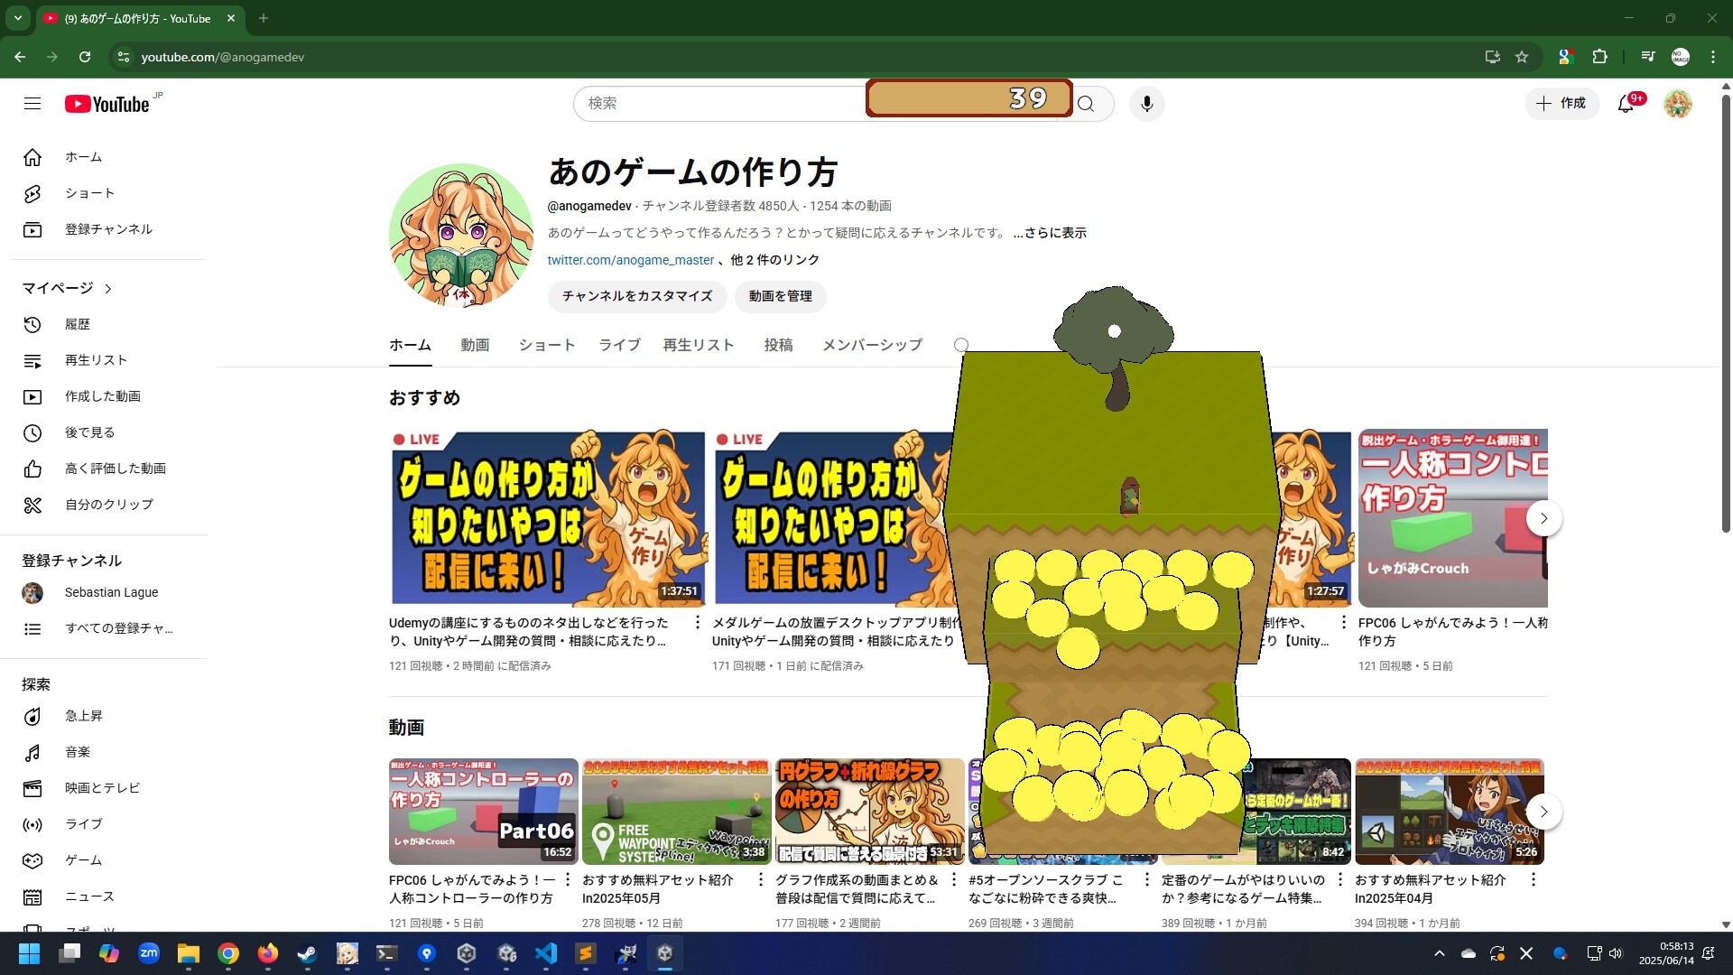The width and height of the screenshot is (1733, 975).
Task: Open the notification bell
Action: (x=1626, y=103)
